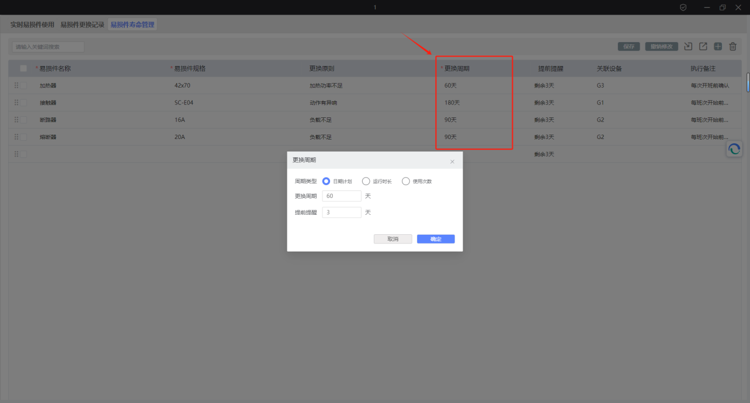This screenshot has width=750, height=403.
Task: Select the 日期计划 radio button
Action: click(x=326, y=181)
